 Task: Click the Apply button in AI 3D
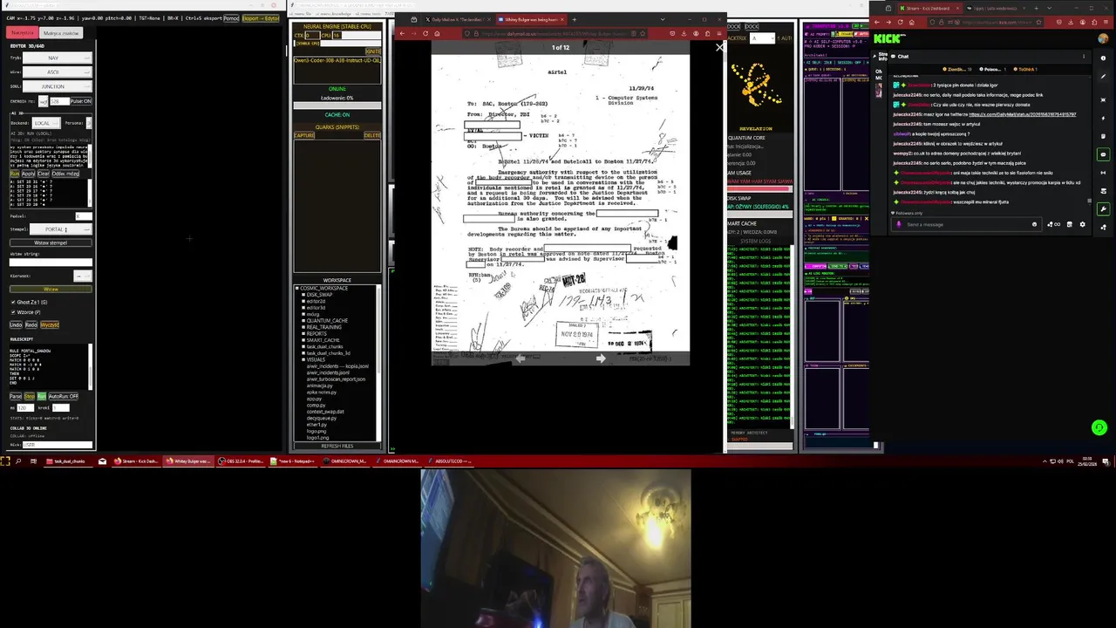point(29,174)
